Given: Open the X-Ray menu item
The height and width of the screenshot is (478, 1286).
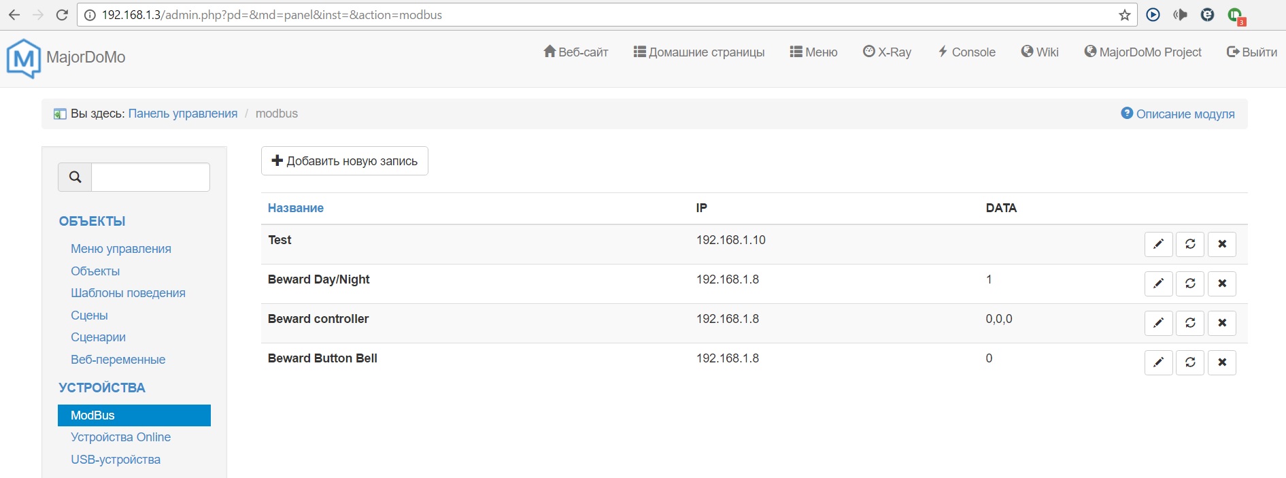Looking at the screenshot, I should (887, 52).
